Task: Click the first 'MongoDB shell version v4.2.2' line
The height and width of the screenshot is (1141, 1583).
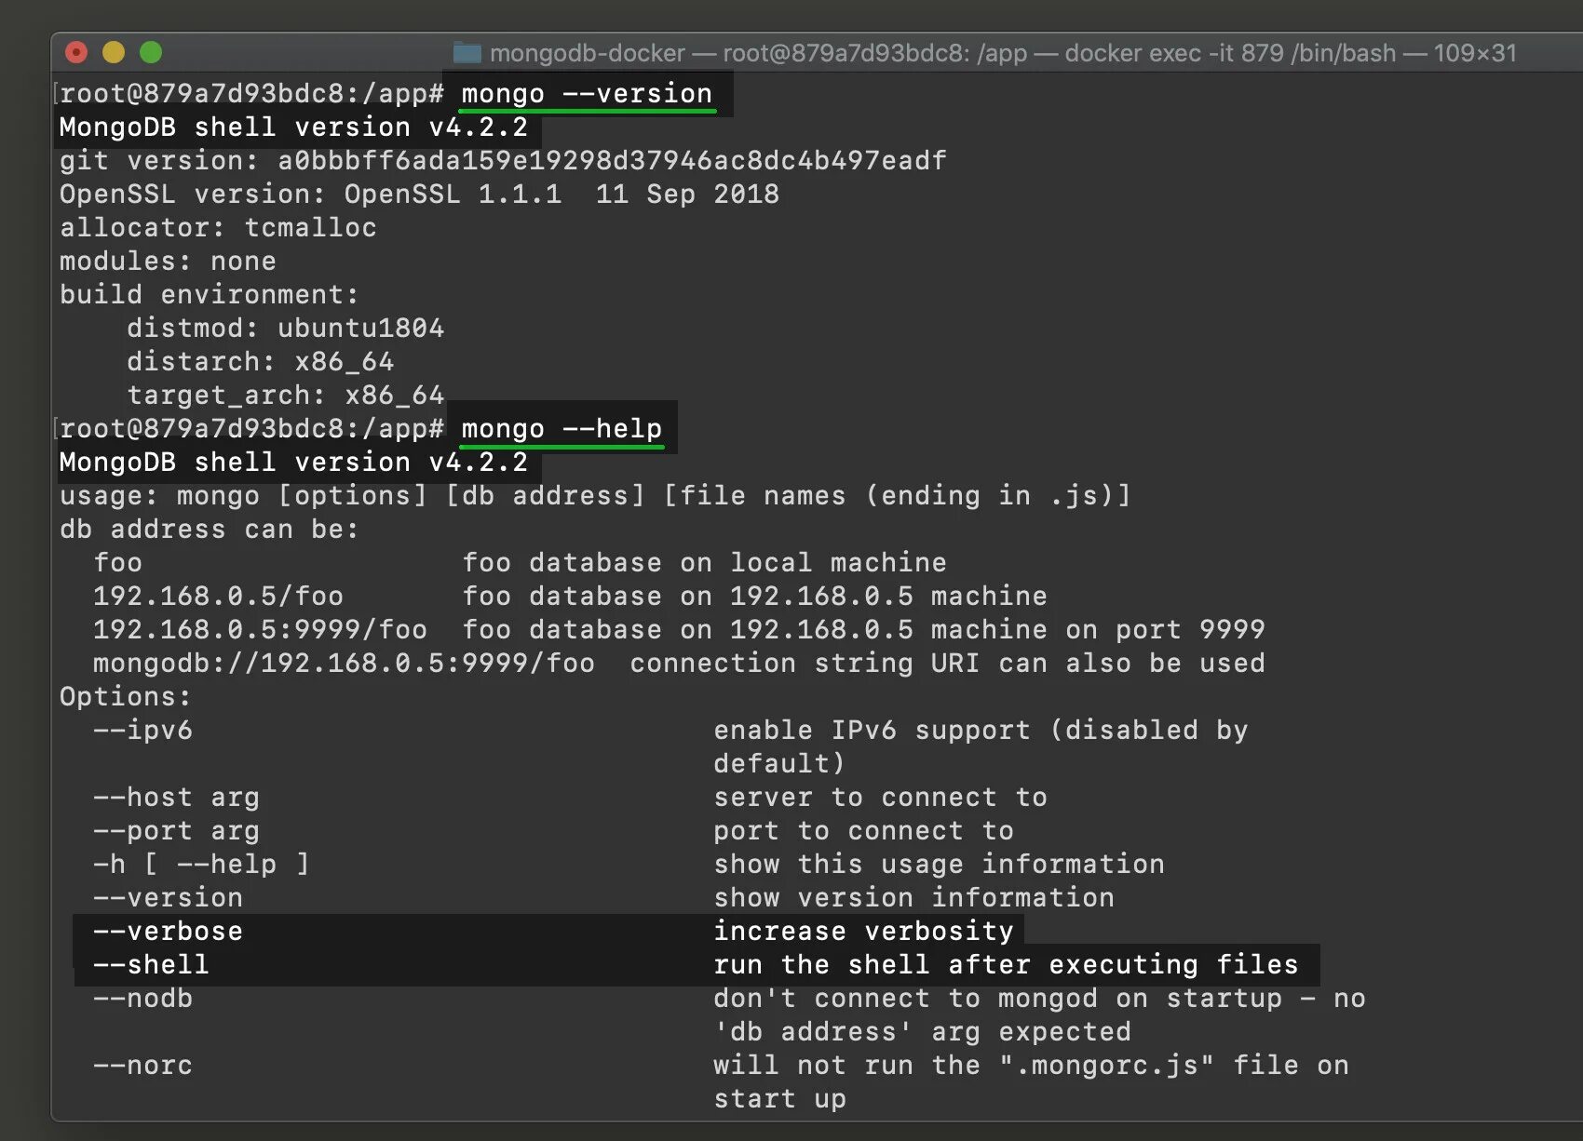Action: click(x=293, y=128)
